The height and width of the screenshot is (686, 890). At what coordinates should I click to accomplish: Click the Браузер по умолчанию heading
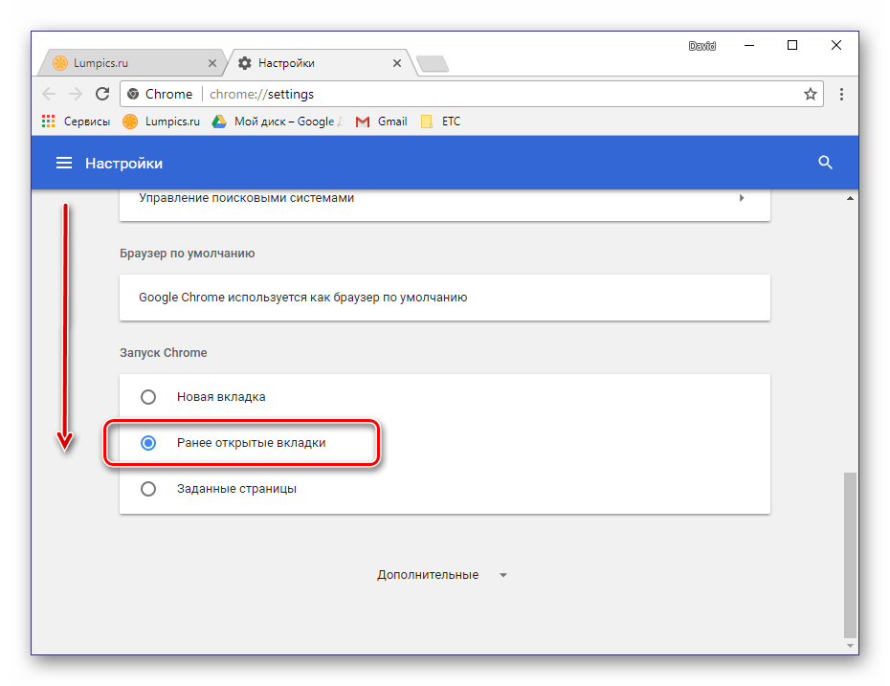pyautogui.click(x=188, y=254)
